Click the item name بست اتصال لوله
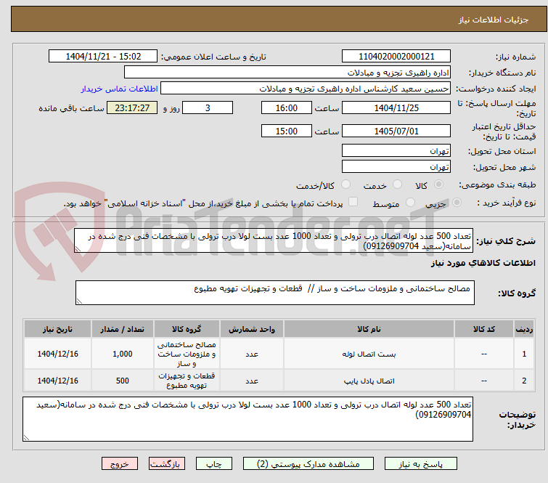Image resolution: width=548 pixels, height=483 pixels. [369, 354]
